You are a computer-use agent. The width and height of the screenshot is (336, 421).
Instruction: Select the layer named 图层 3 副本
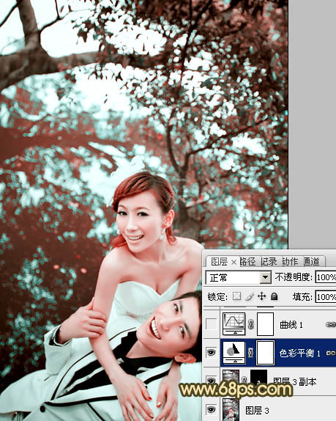(x=294, y=381)
